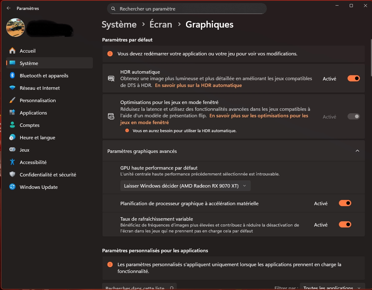The image size is (372, 290).
Task: Open the Toutes les applications filter dropdown
Action: point(332,287)
